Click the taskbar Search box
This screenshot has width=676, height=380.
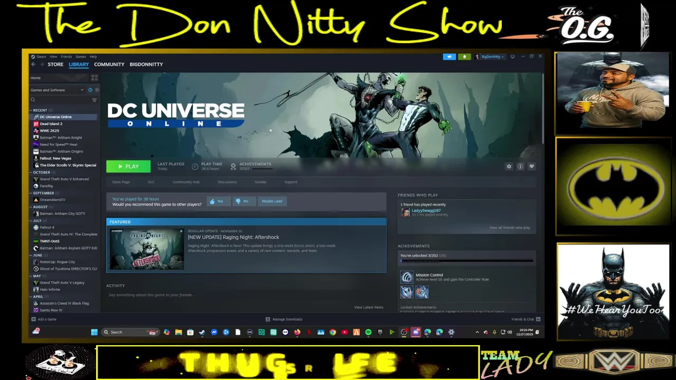[130, 332]
